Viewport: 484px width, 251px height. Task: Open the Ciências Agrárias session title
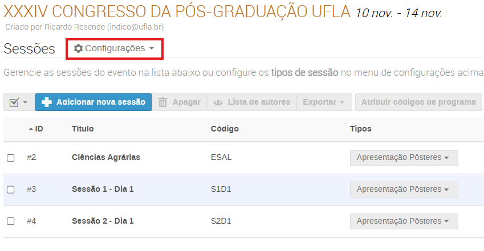[x=106, y=158]
